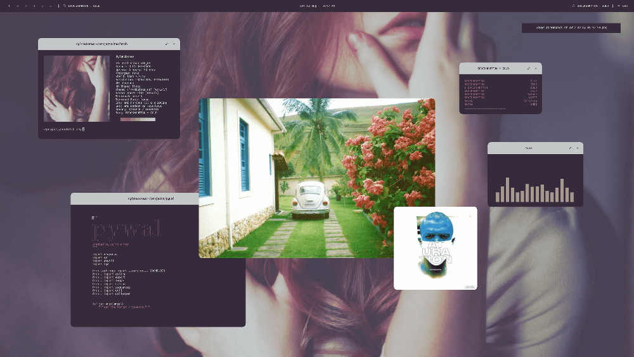The image size is (634, 357).
Task: Click the shell prompt line in the neofetch terminal
Action: [x=64, y=129]
